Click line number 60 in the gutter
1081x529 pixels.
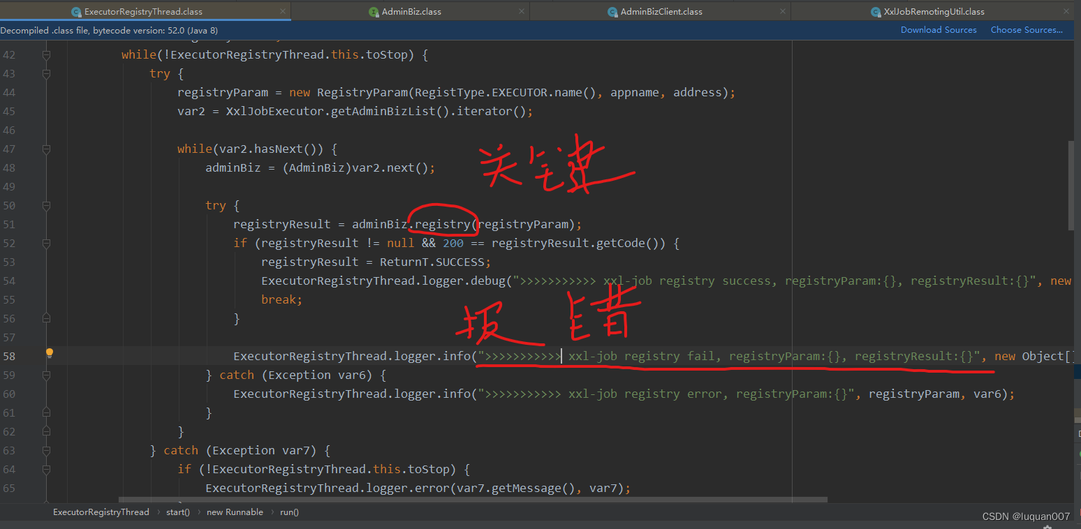(x=8, y=394)
